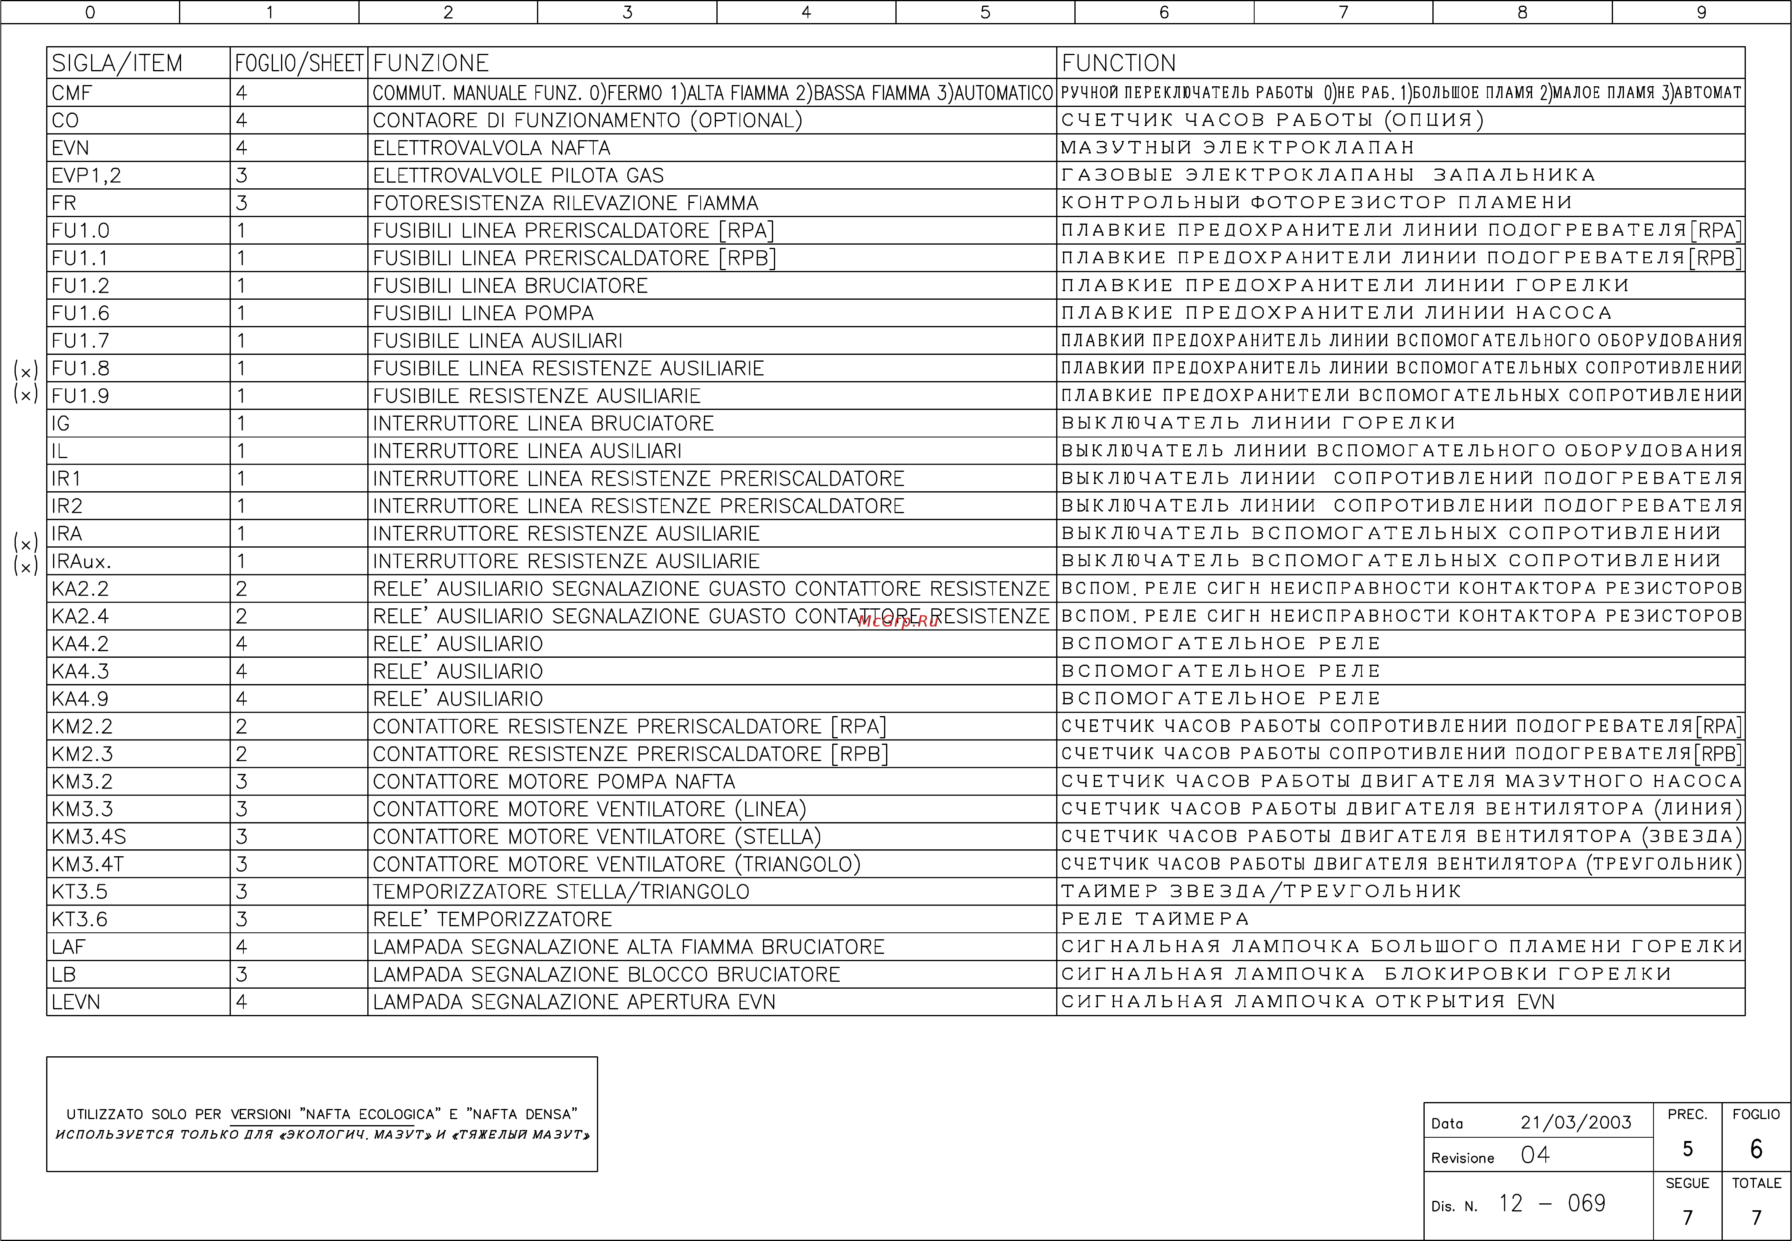The image size is (1792, 1241).
Task: Select the IG item cell
Action: point(138,424)
